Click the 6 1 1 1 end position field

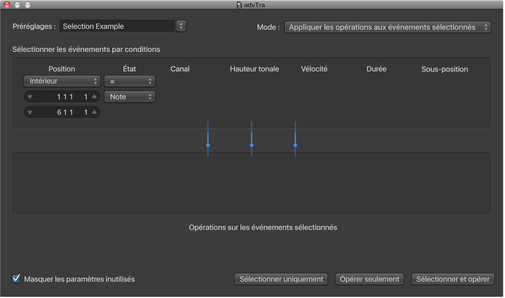click(x=62, y=112)
